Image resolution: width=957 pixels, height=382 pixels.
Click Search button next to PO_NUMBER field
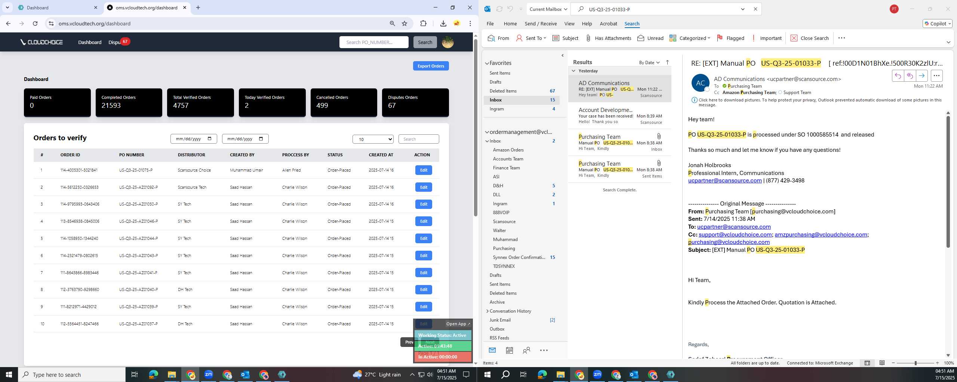click(x=425, y=42)
